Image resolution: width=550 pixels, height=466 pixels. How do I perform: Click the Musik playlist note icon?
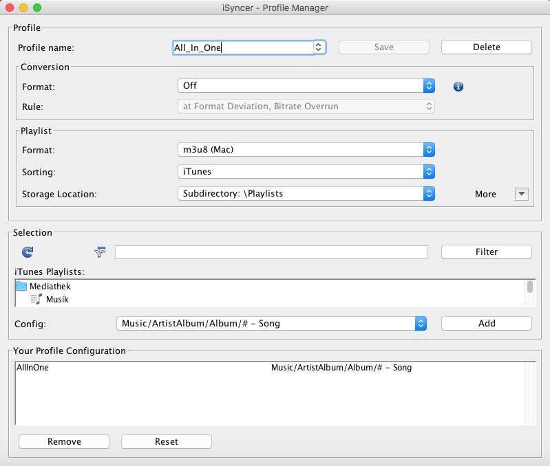(36, 300)
